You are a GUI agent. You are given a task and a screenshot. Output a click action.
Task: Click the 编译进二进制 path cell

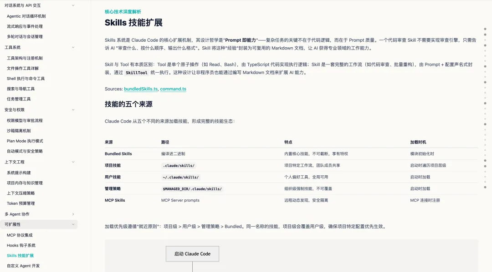pos(173,154)
